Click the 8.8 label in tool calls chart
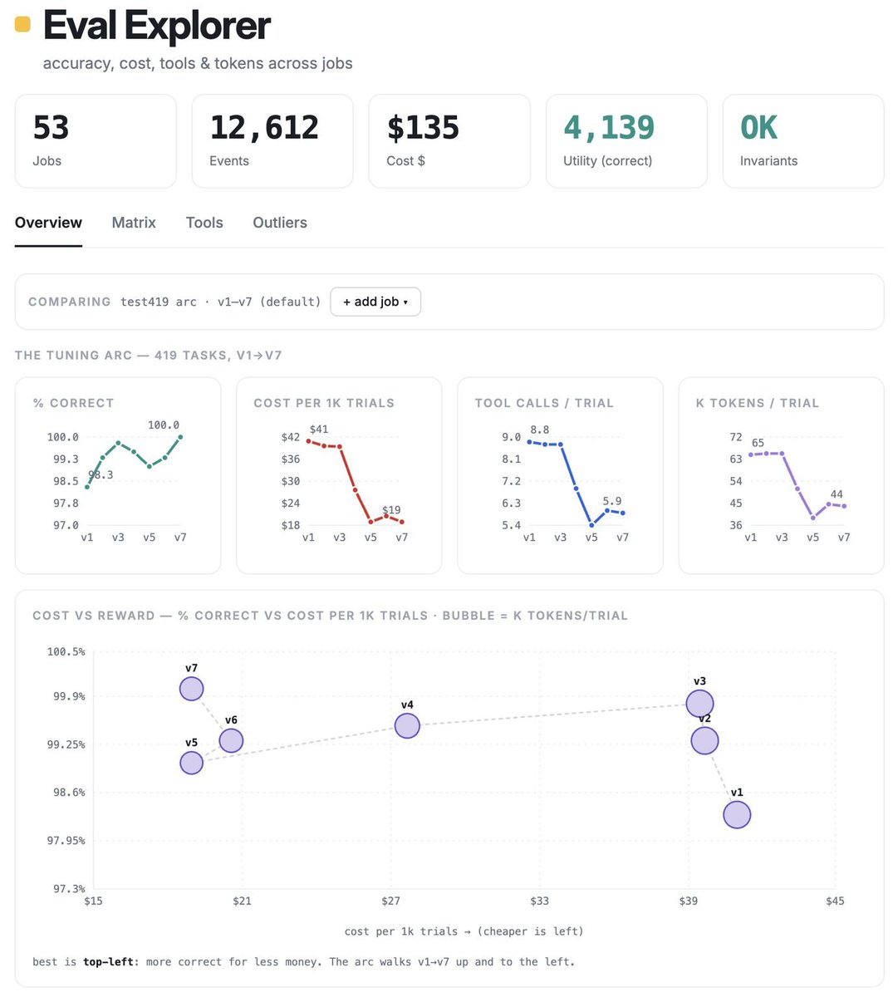 (540, 430)
